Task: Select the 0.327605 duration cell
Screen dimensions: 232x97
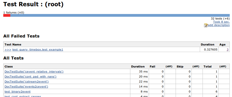Action: 209,50
